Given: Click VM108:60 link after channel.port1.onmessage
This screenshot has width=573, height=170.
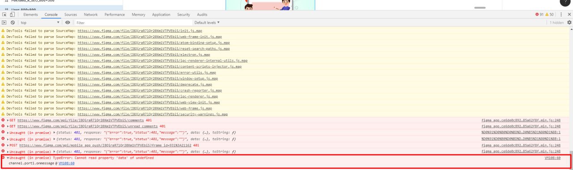Looking at the screenshot, I should tap(66, 164).
